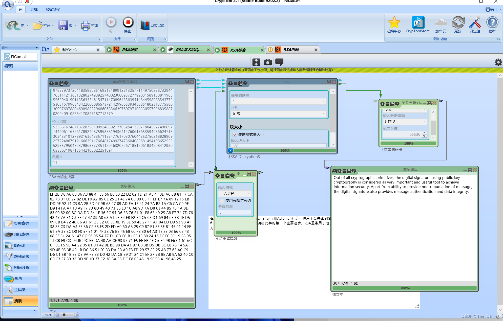503x321 pixels.
Task: Click the 搜索 button at sidebar bottom
Action: pyautogui.click(x=20, y=301)
